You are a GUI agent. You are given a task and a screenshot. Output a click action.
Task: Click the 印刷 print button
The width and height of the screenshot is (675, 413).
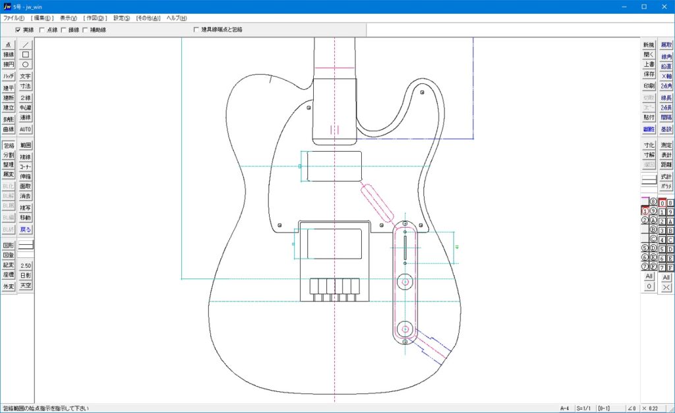click(x=649, y=86)
